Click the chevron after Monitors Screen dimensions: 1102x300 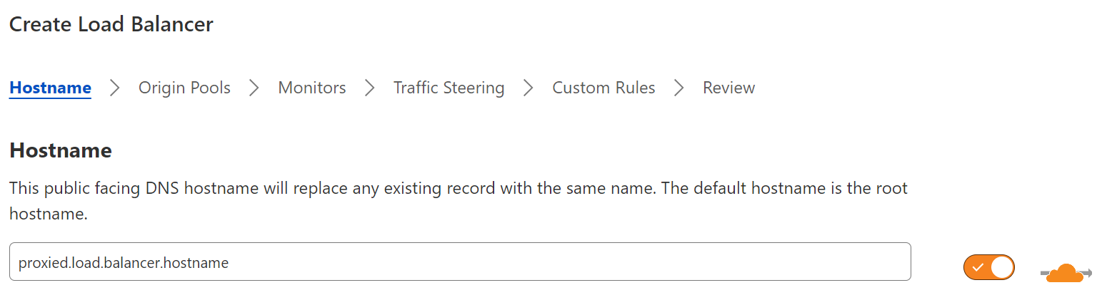point(369,88)
